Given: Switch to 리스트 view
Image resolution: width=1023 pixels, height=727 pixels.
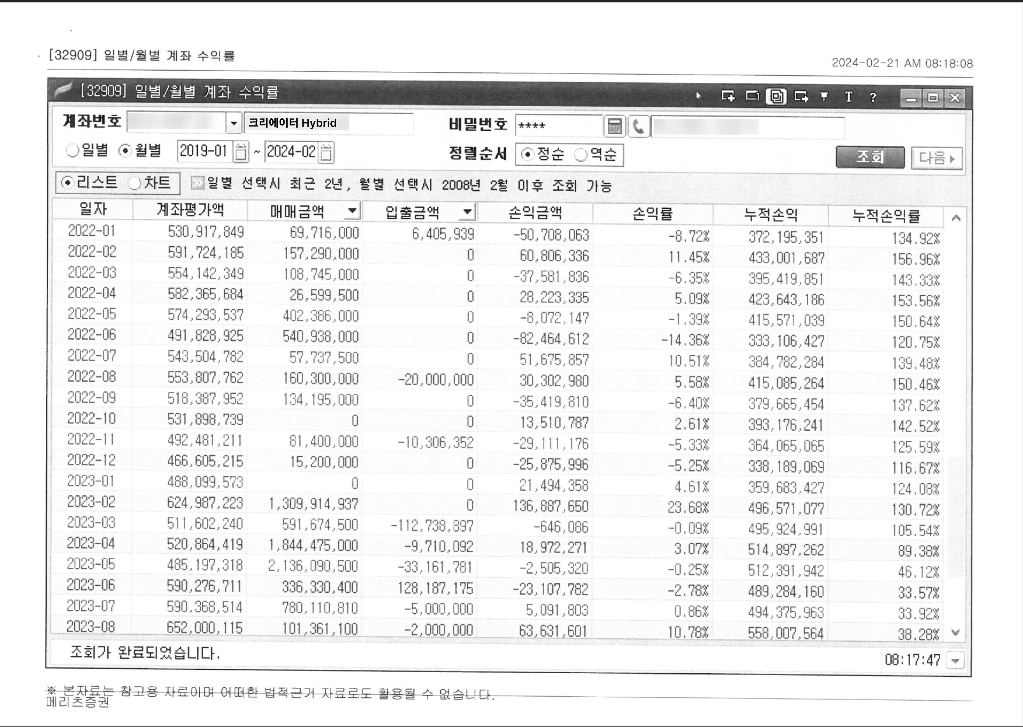Looking at the screenshot, I should [67, 183].
